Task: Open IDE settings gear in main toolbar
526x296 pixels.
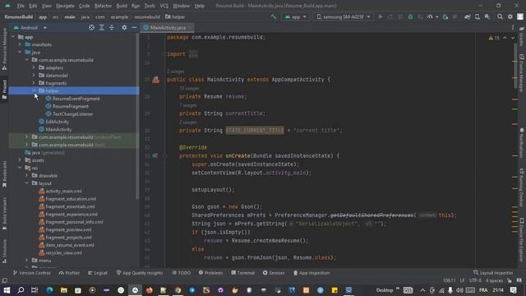Action: click(510, 16)
